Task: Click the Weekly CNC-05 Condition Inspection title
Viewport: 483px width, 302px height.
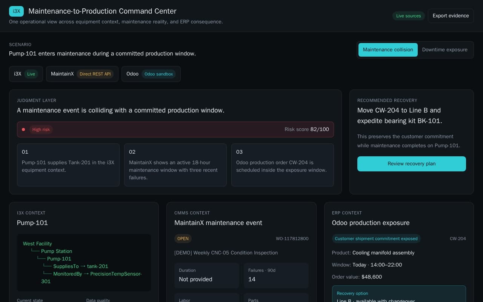Action: point(226,253)
